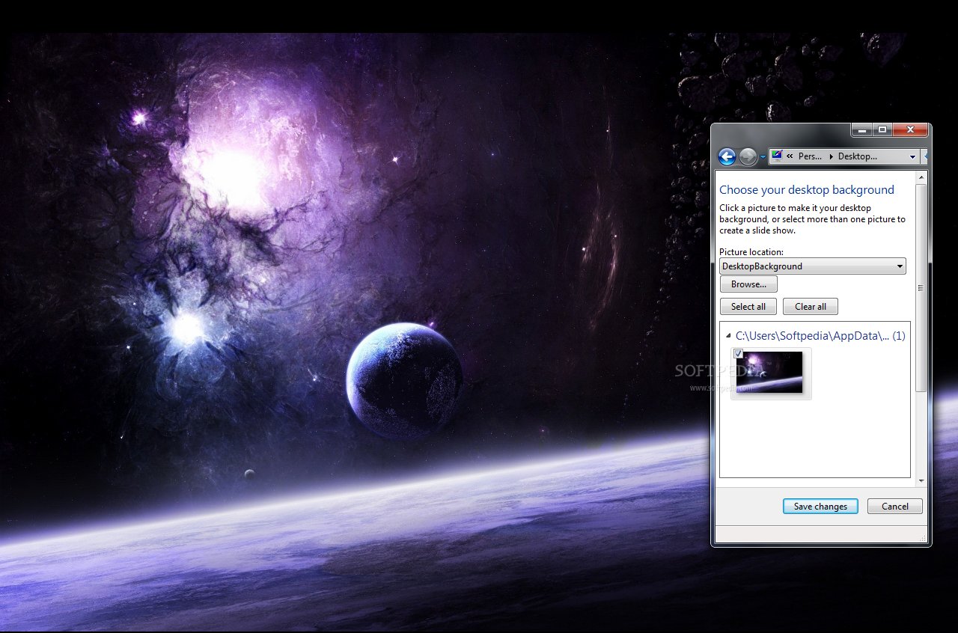Click the Personalization icon in address bar
958x633 pixels.
[x=777, y=156]
